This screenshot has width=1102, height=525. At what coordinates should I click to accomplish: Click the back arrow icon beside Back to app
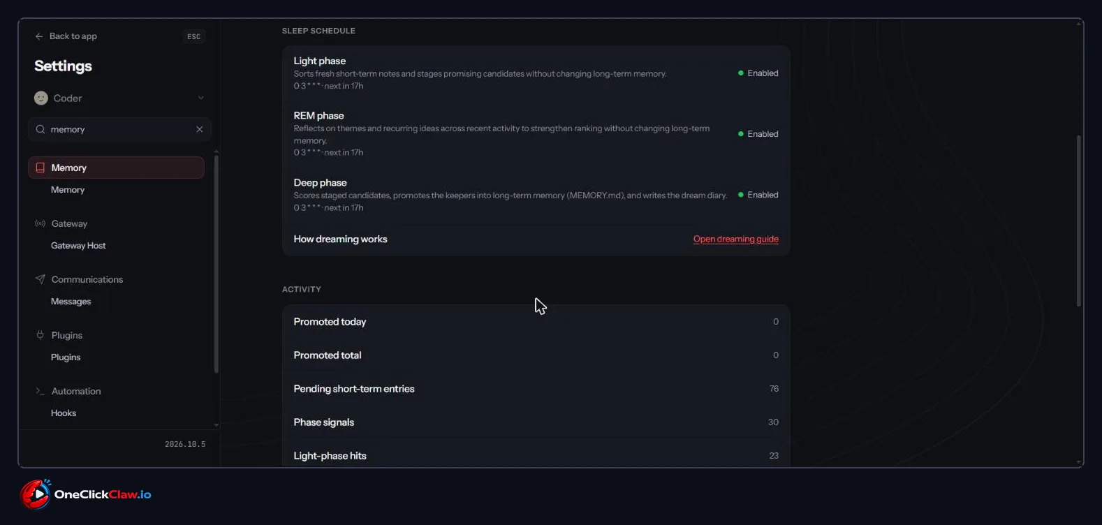click(x=39, y=36)
